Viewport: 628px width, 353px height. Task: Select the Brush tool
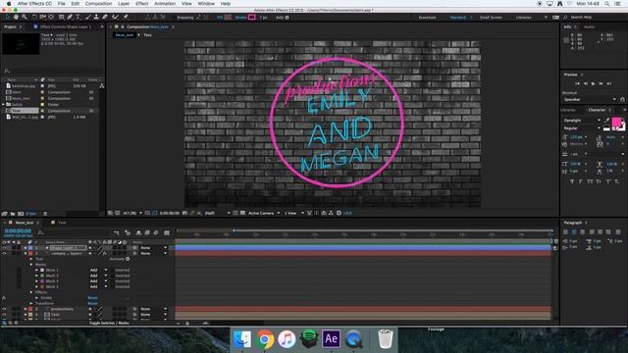pyautogui.click(x=87, y=18)
